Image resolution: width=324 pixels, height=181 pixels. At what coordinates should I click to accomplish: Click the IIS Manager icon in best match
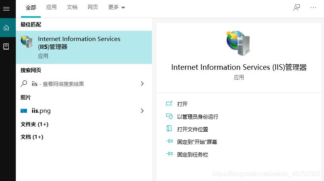27,41
